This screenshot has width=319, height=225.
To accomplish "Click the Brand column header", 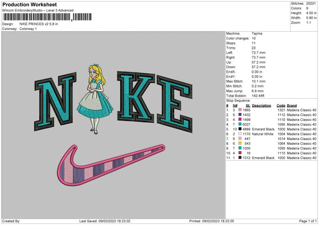I will pyautogui.click(x=292, y=106).
